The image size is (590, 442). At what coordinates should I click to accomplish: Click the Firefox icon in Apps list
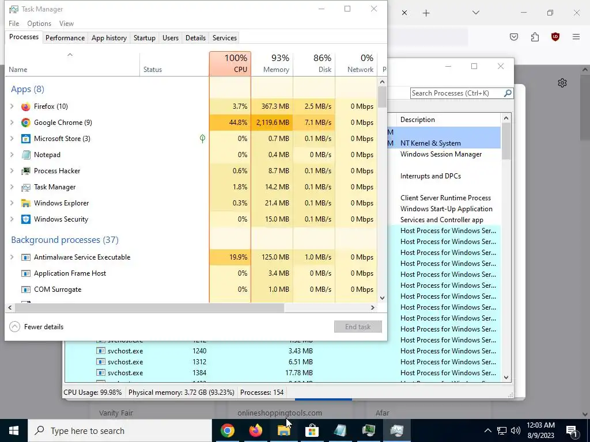pyautogui.click(x=25, y=106)
